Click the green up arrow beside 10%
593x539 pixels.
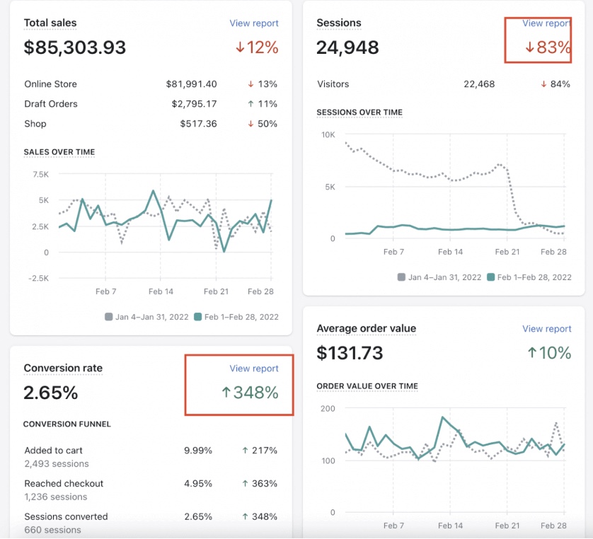click(532, 353)
